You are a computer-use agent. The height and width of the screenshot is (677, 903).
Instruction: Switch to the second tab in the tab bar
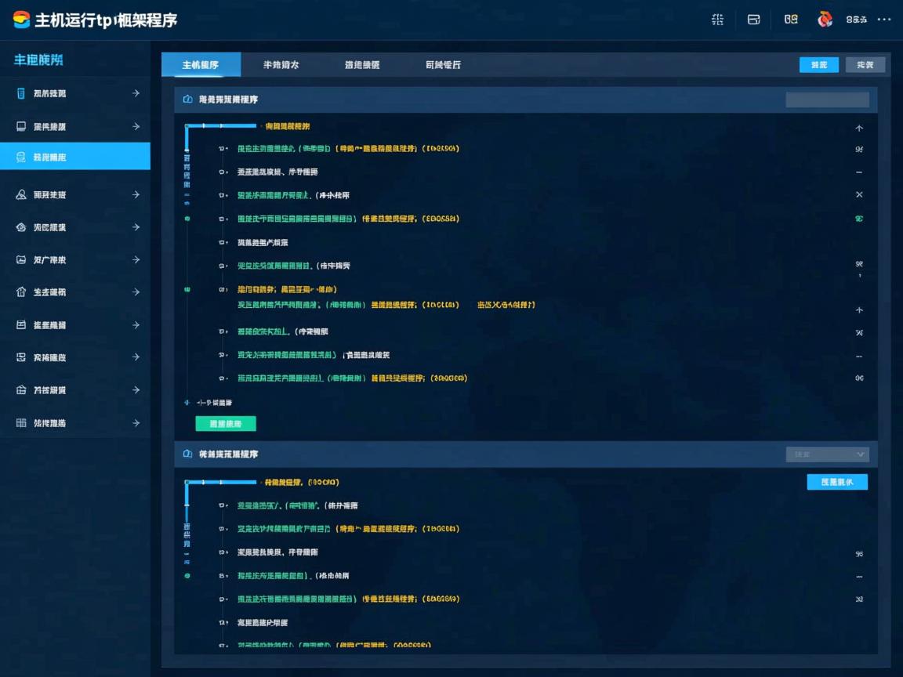point(281,65)
